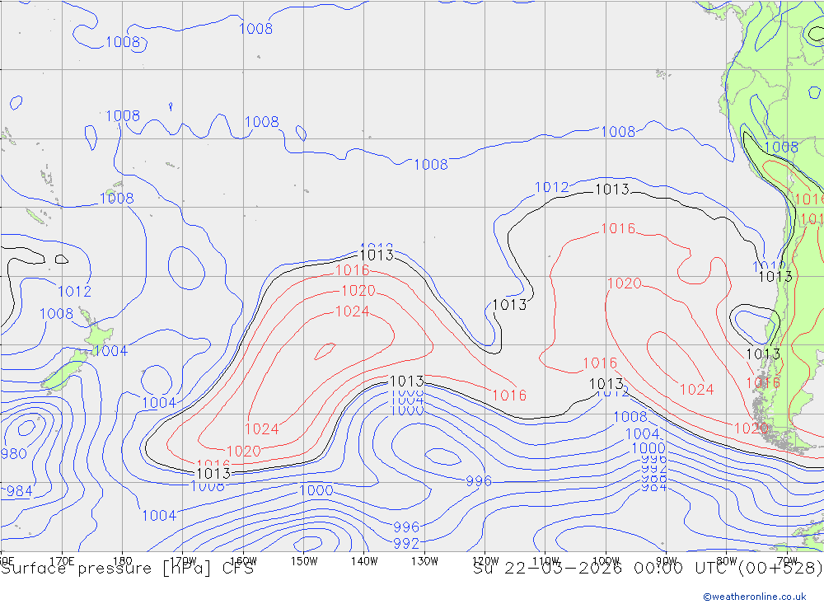Click the 100W longitude label
824x604 pixels.
606,561
